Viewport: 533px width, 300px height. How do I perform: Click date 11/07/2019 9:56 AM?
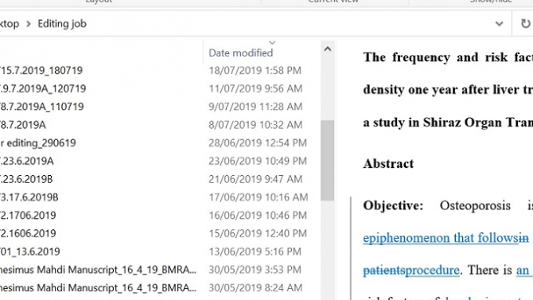[255, 88]
